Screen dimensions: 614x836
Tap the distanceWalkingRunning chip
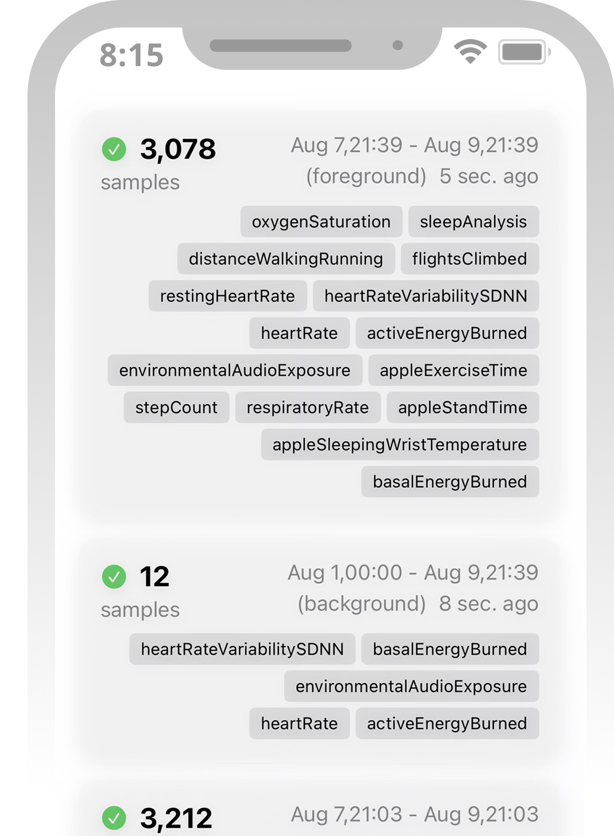[286, 259]
